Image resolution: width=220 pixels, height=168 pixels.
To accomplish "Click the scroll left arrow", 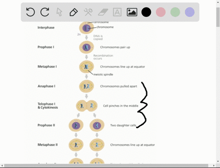I will (x=2, y=165).
